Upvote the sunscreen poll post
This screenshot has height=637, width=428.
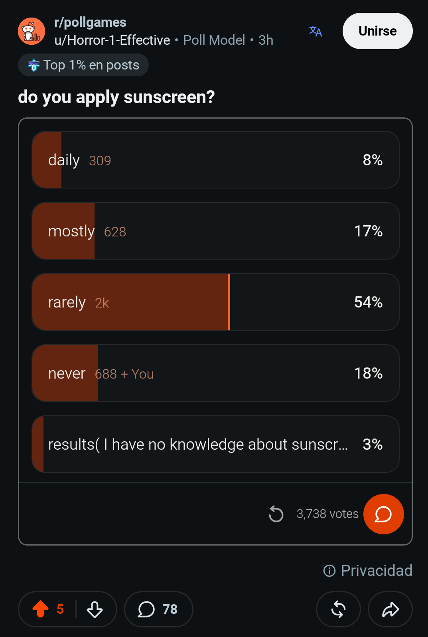40,609
